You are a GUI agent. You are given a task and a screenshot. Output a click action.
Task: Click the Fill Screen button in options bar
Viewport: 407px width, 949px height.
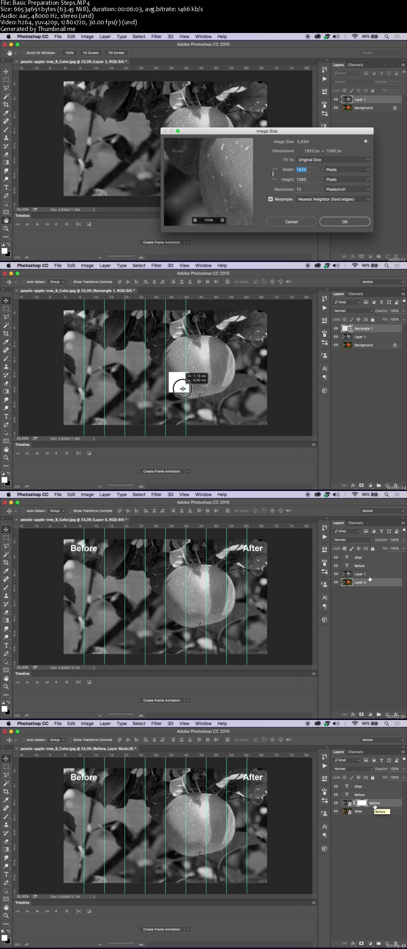(116, 53)
